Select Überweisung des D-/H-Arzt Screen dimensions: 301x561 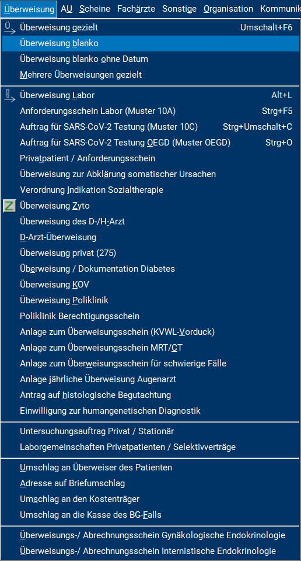coord(150,222)
